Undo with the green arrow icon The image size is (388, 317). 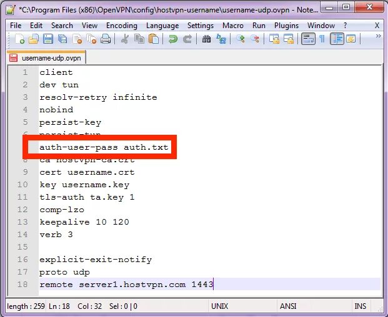[173, 39]
